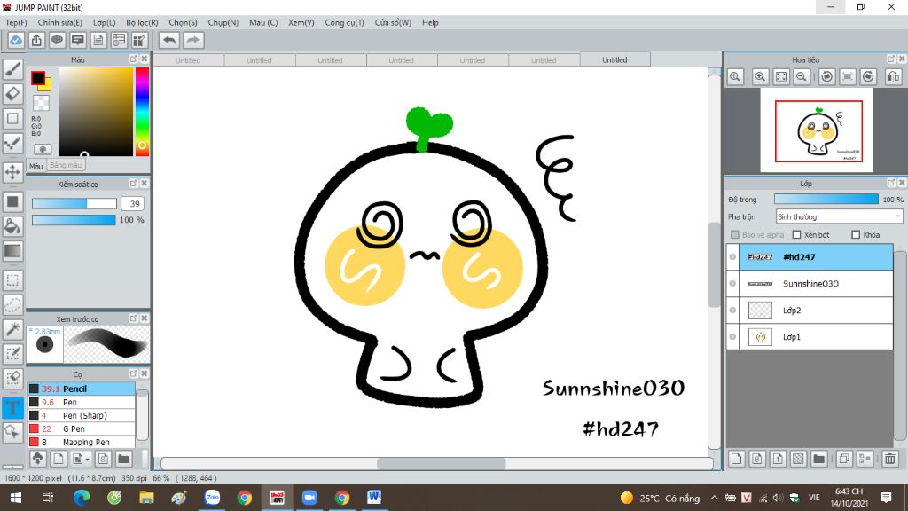The height and width of the screenshot is (511, 908).
Task: Click the cloud save icon in toolbar
Action: click(x=16, y=40)
